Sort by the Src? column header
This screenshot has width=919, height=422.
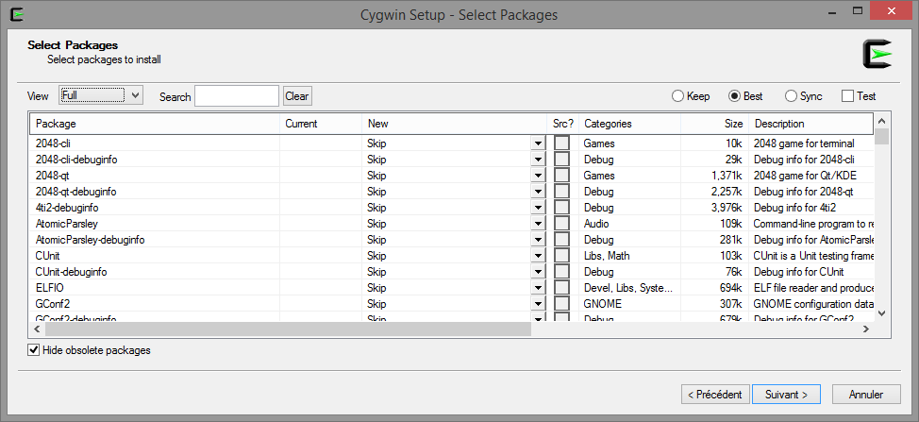coord(562,124)
